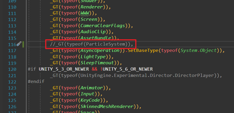
Task: Click the LightType type name
Action: pyautogui.click(x=93, y=57)
